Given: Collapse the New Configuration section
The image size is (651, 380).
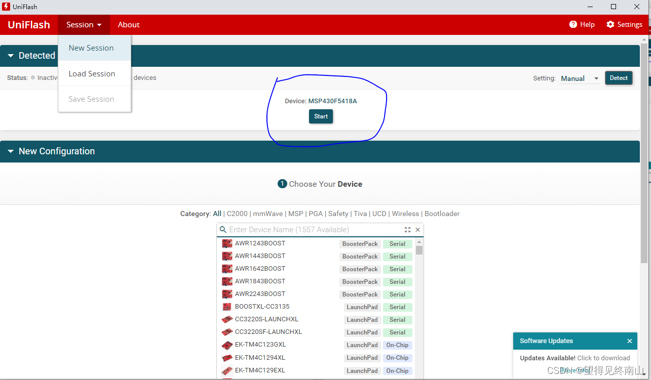Looking at the screenshot, I should pyautogui.click(x=11, y=151).
